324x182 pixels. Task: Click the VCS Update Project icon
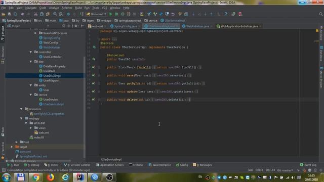(149, 14)
